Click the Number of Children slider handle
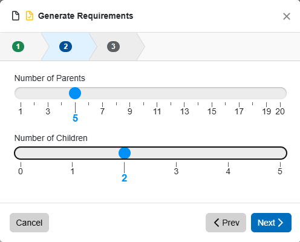Screen dimensions: 300x242 coord(125,153)
